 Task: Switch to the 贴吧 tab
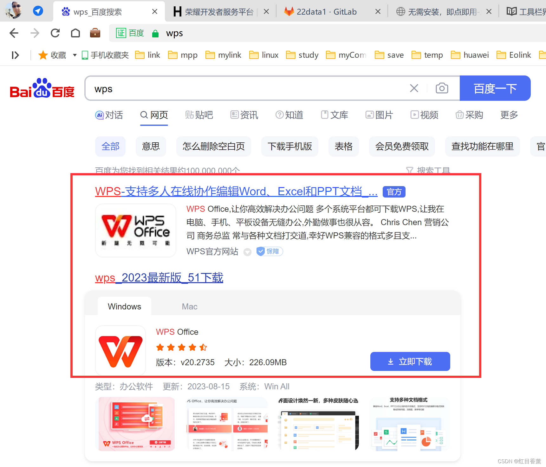click(x=199, y=115)
